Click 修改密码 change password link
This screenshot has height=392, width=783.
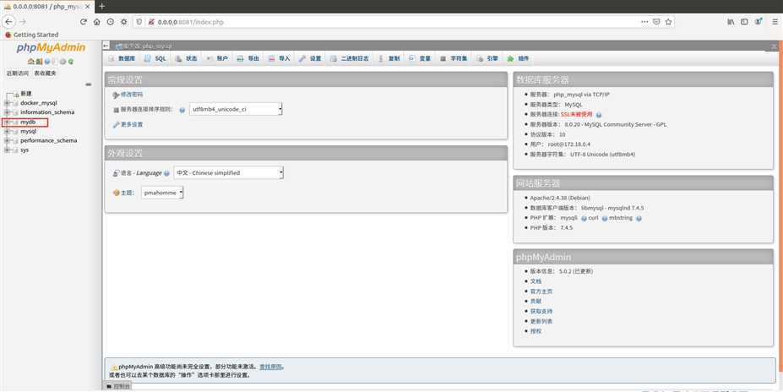[x=131, y=95]
